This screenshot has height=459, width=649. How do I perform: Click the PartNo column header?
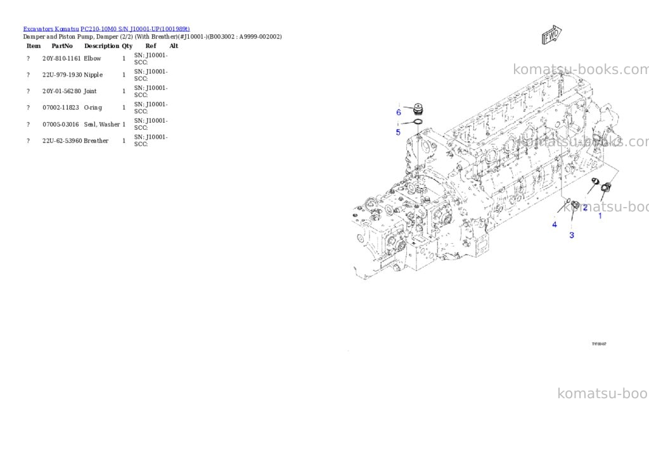coord(62,46)
